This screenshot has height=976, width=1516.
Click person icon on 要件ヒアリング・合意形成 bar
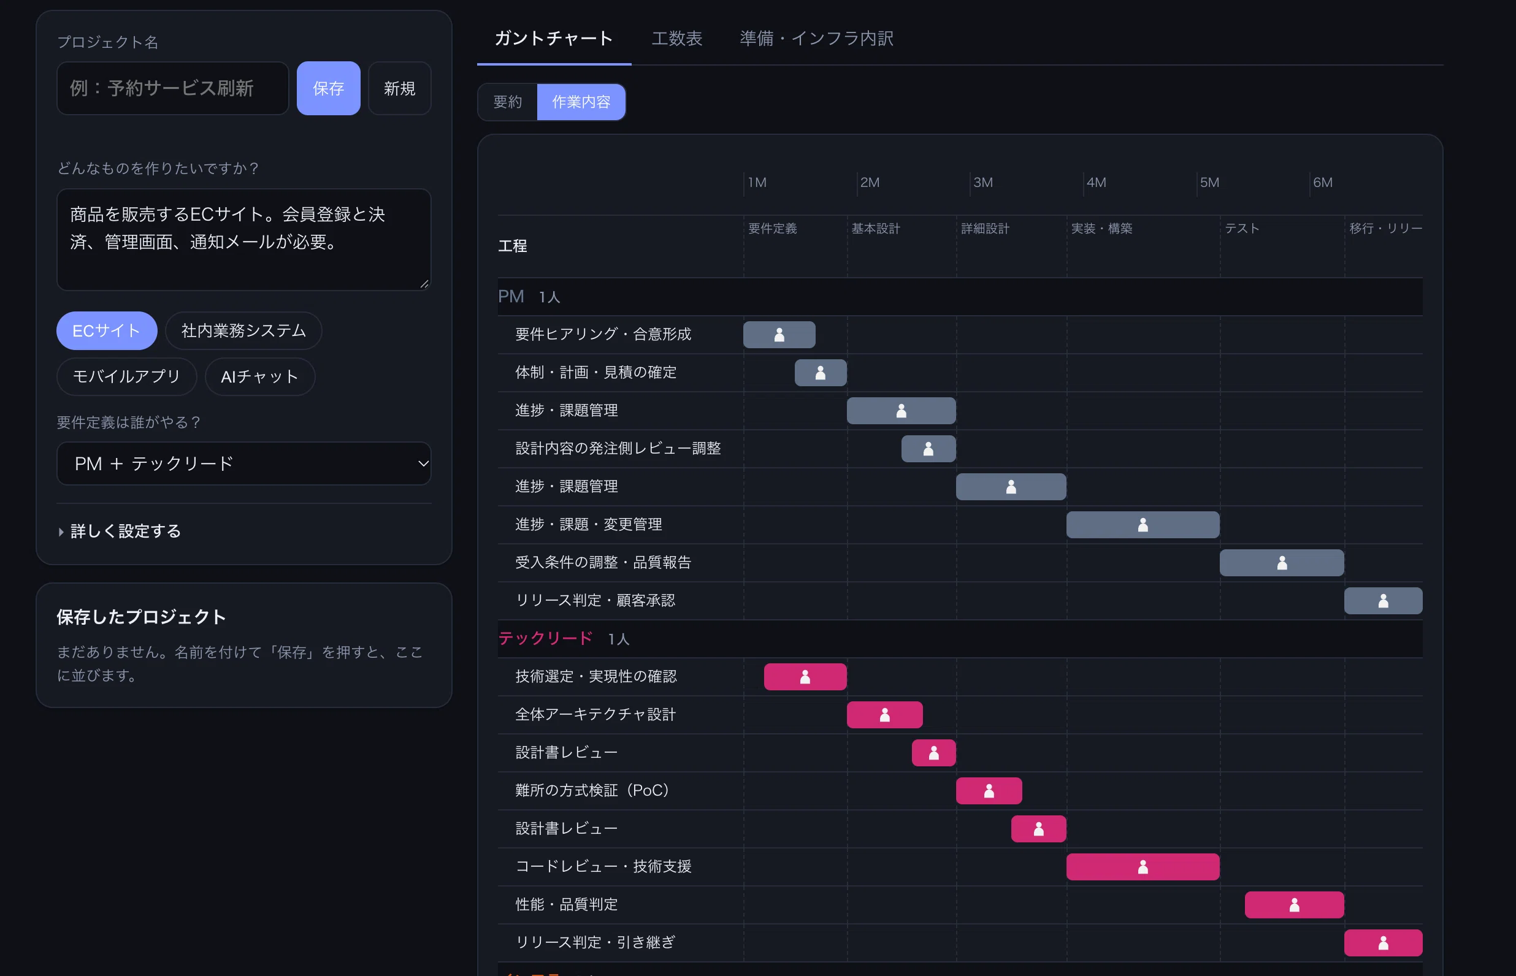pyautogui.click(x=779, y=335)
